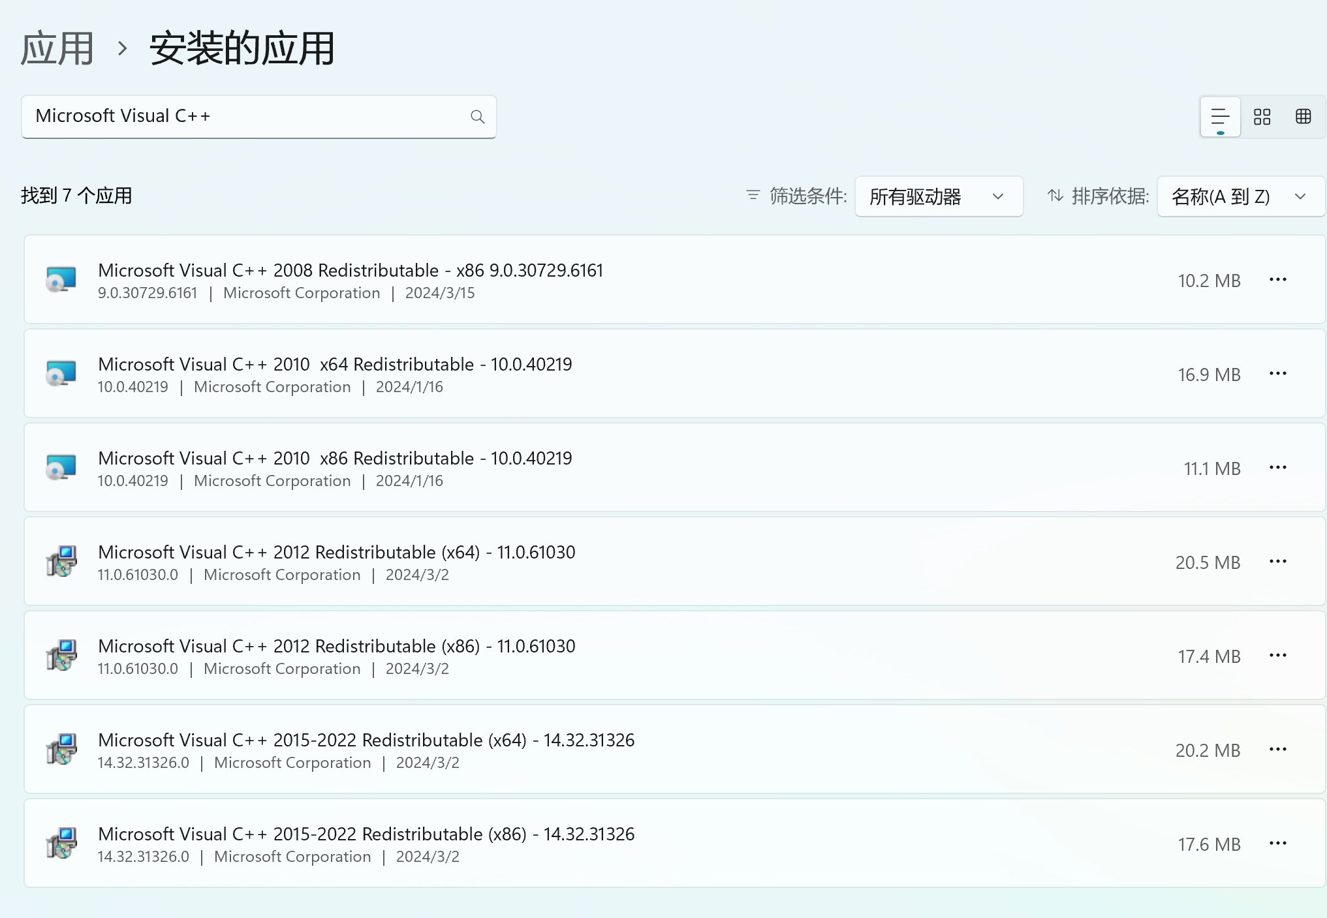Viewport: 1327px width, 918px height.
Task: Click the Visual C++ 2008 x86 app icon
Action: [61, 279]
